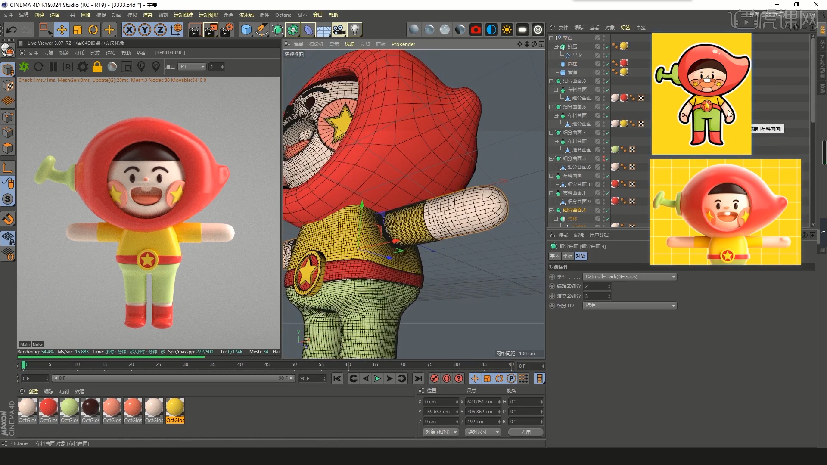Restart the Octane render in Live Viewer

point(38,67)
